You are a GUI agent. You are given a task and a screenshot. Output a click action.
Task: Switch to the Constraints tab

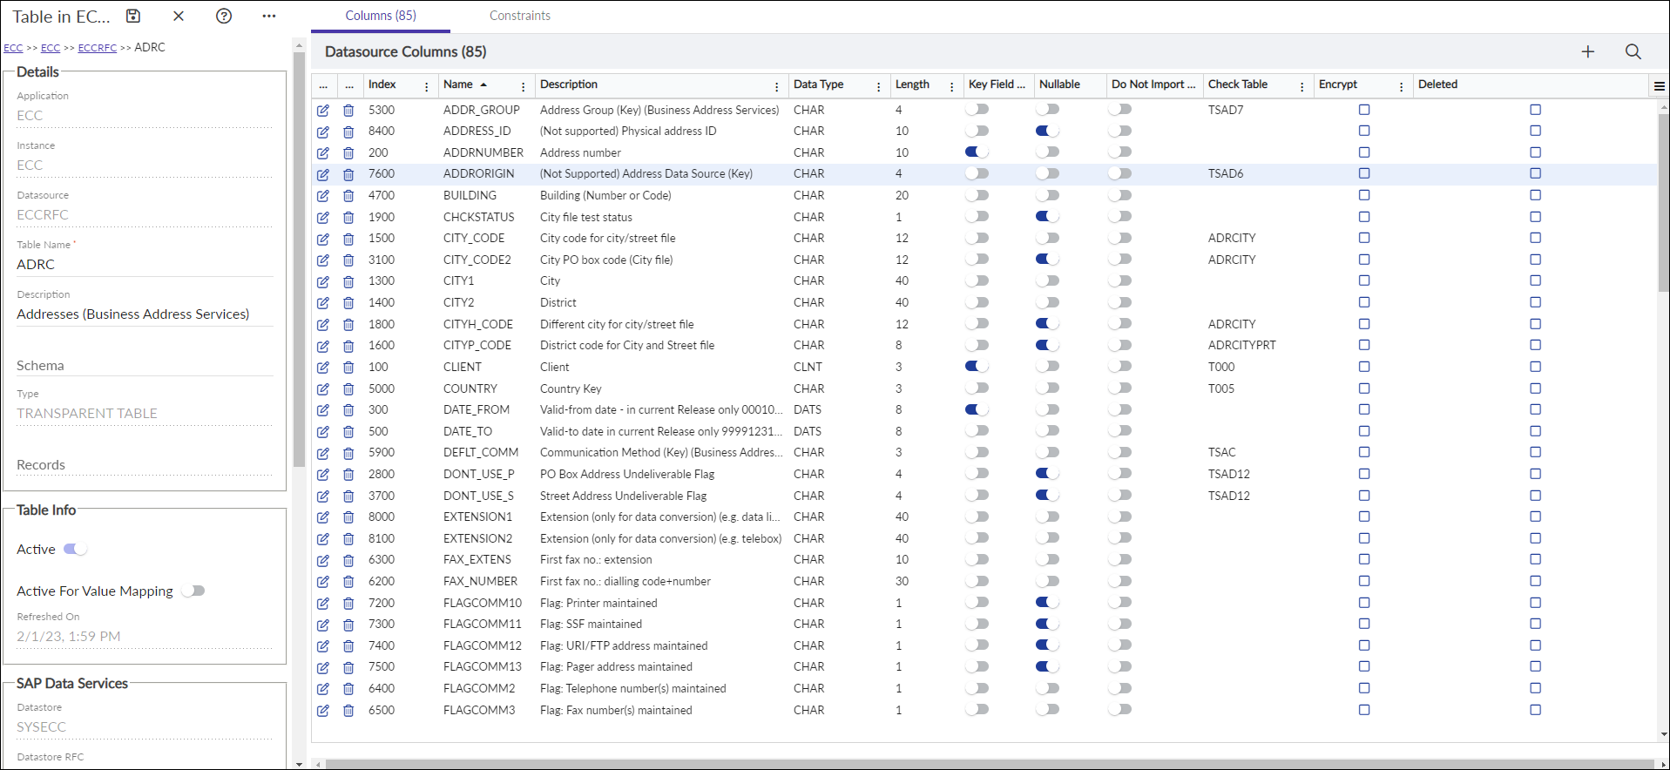point(519,16)
